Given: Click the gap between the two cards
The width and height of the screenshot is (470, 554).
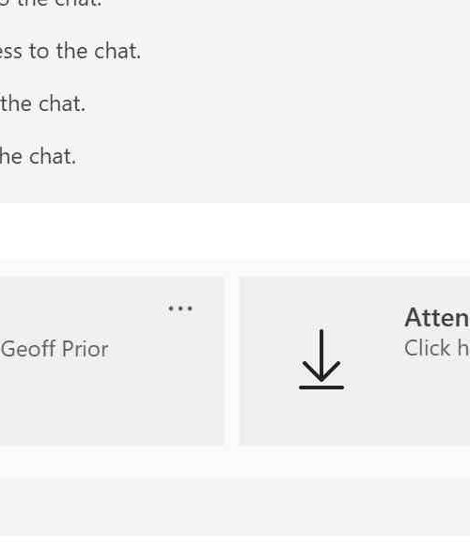Looking at the screenshot, I should 231,361.
